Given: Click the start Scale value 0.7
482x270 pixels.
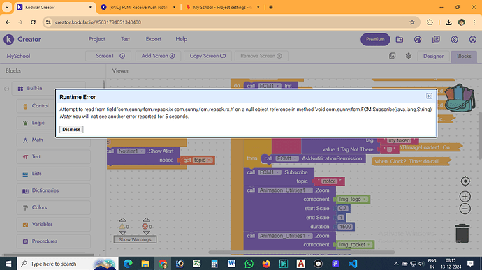Looking at the screenshot, I should [343, 209].
